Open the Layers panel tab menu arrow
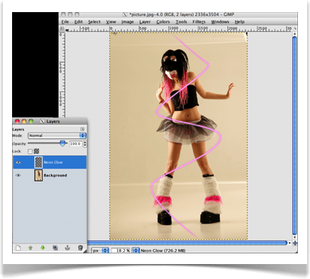The width and height of the screenshot is (310, 279). point(82,129)
